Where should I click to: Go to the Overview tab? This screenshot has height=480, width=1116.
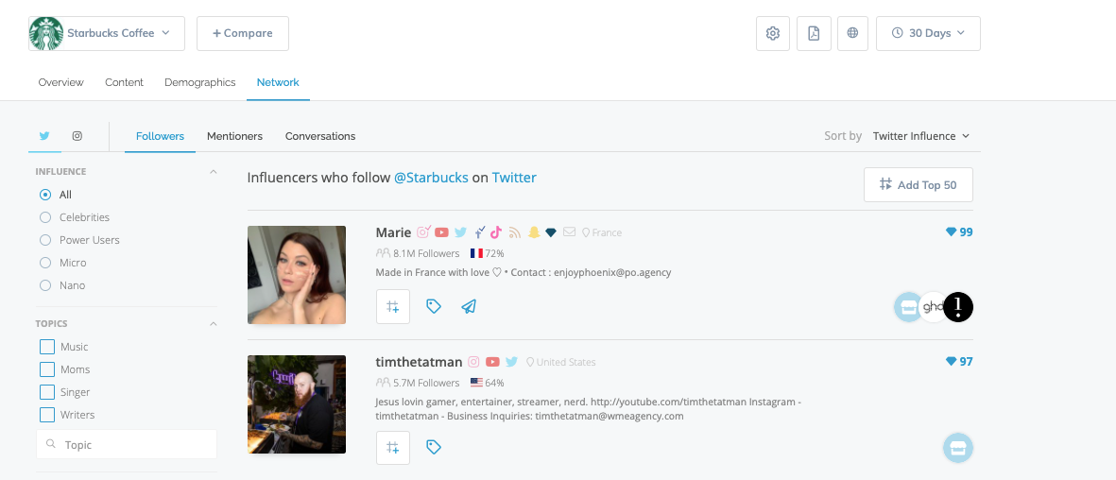(60, 82)
